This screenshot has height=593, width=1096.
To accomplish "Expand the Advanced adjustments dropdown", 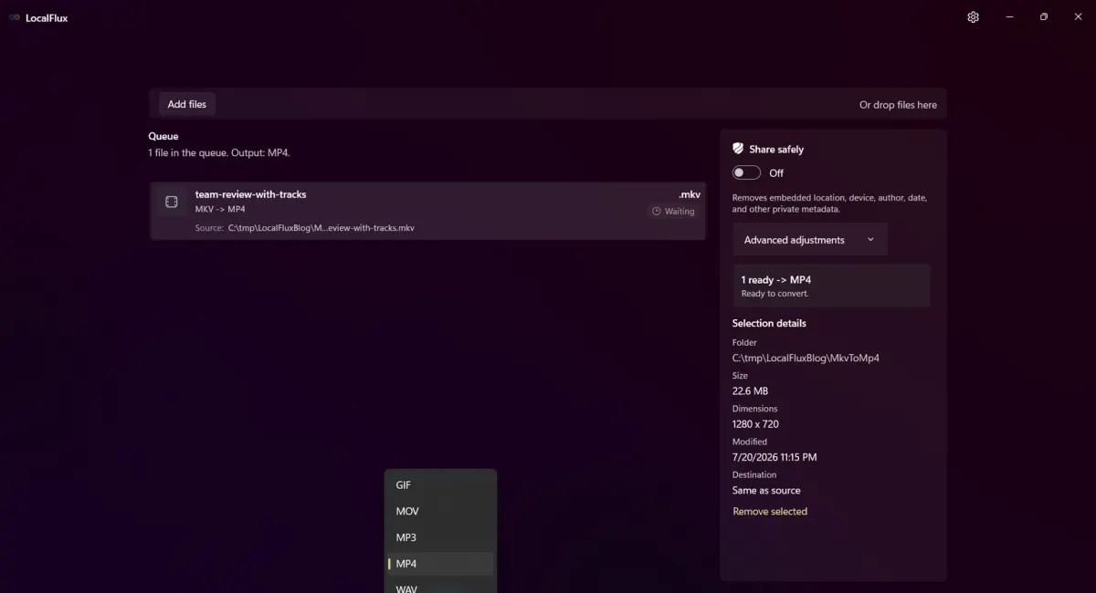I will point(809,240).
